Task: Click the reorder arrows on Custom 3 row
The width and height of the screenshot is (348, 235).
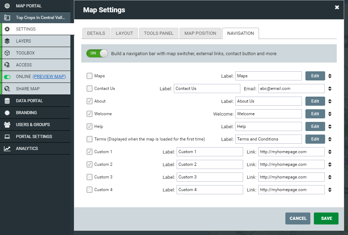Action: tap(330, 177)
